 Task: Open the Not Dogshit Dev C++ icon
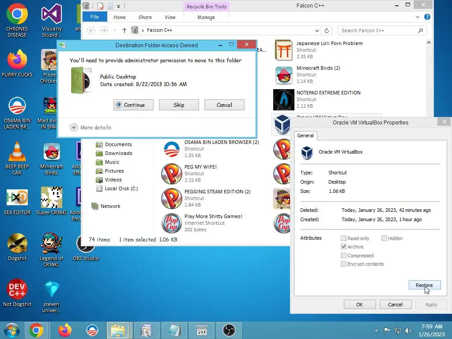click(x=17, y=293)
